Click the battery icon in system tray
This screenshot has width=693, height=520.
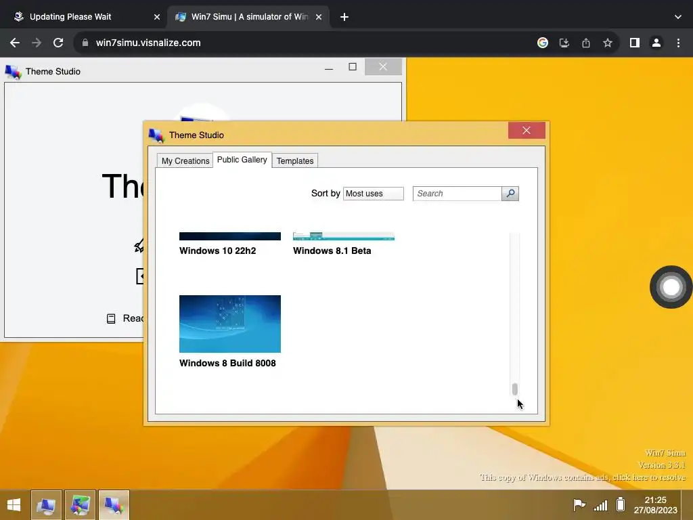click(621, 504)
